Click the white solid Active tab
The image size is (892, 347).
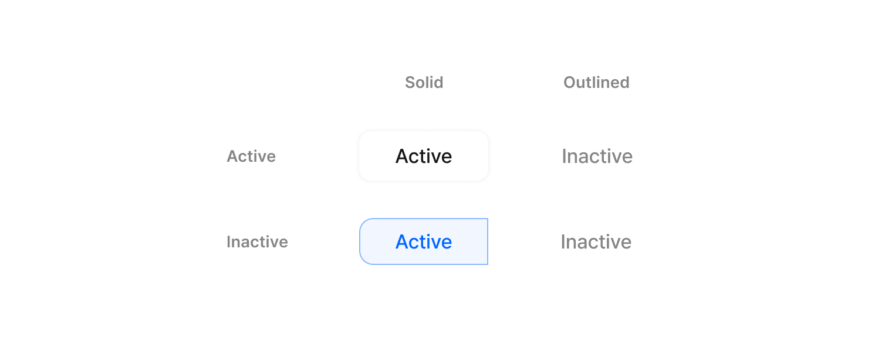(x=423, y=156)
